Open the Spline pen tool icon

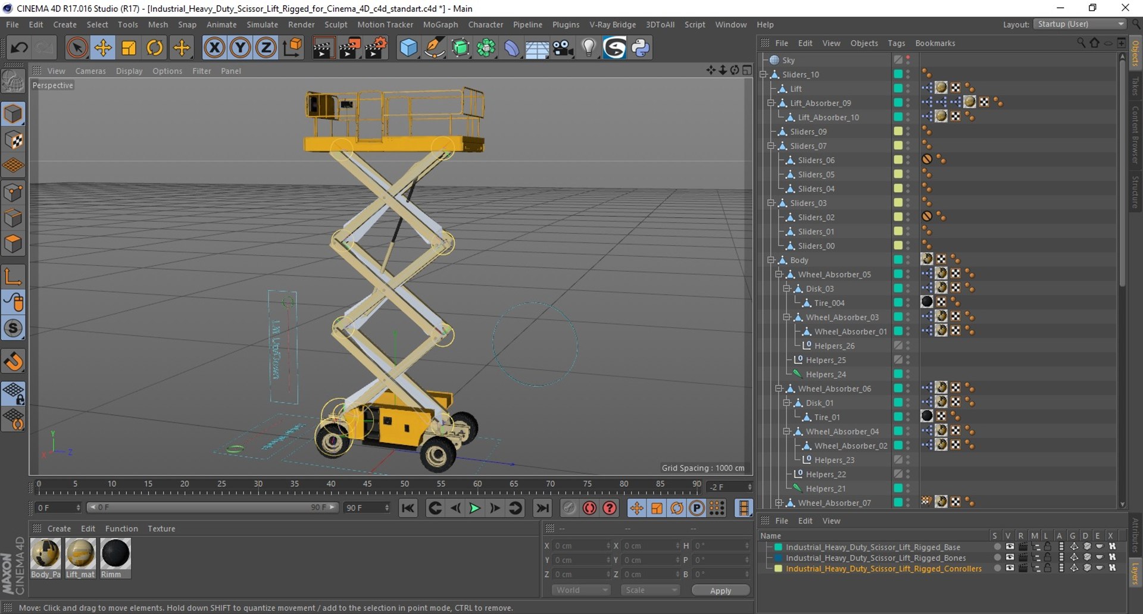tap(435, 48)
